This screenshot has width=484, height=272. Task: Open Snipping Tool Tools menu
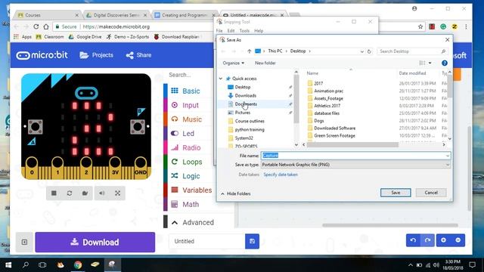pyautogui.click(x=244, y=31)
